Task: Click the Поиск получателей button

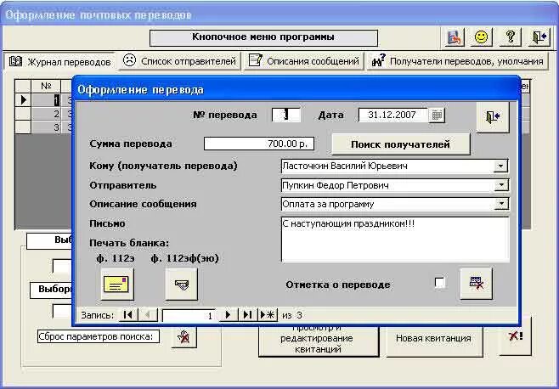Action: tap(400, 144)
